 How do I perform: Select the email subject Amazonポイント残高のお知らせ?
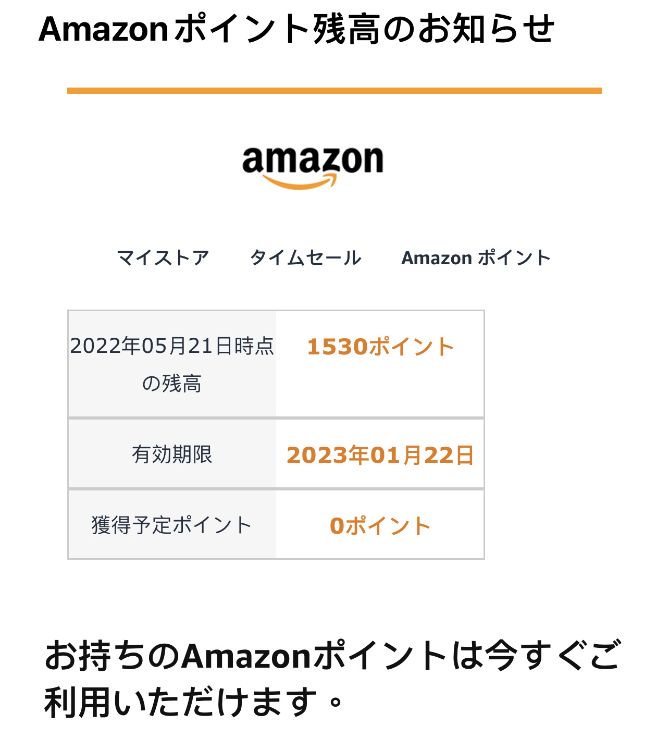click(297, 29)
